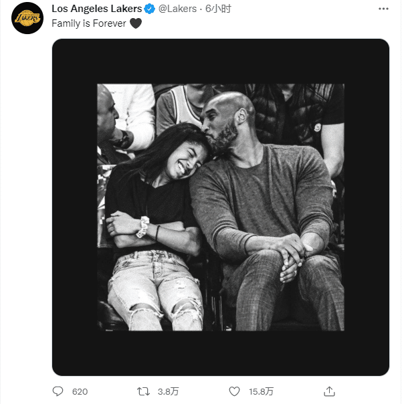Screen dimensions: 404x404
Task: Open the more options ellipsis menu
Action: pyautogui.click(x=383, y=9)
